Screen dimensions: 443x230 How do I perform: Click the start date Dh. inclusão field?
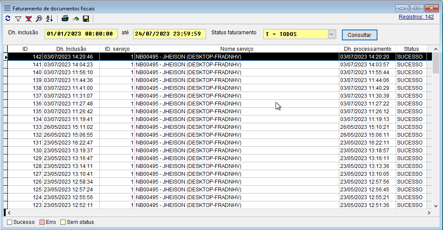[x=81, y=34]
